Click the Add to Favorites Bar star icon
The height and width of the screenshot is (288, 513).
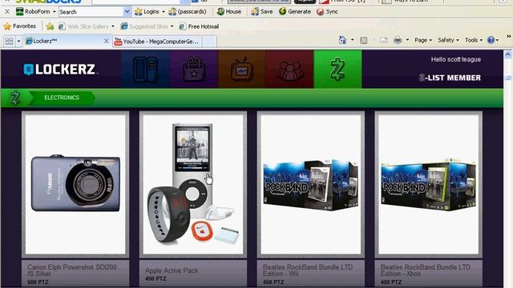pyautogui.click(x=50, y=26)
